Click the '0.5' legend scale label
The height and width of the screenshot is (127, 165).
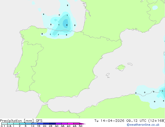[x=9, y=126]
